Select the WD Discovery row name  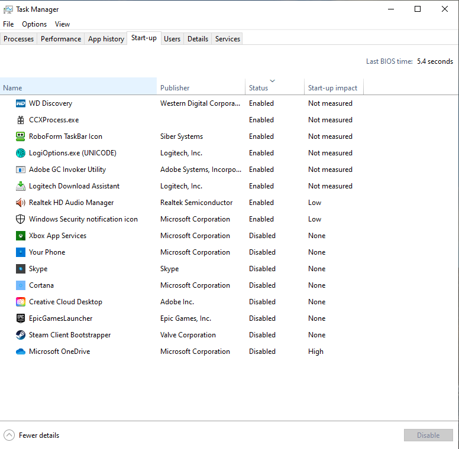[x=50, y=103]
